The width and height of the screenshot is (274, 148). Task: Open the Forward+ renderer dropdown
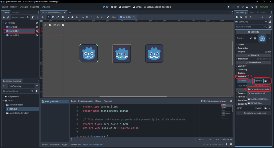point(266,7)
